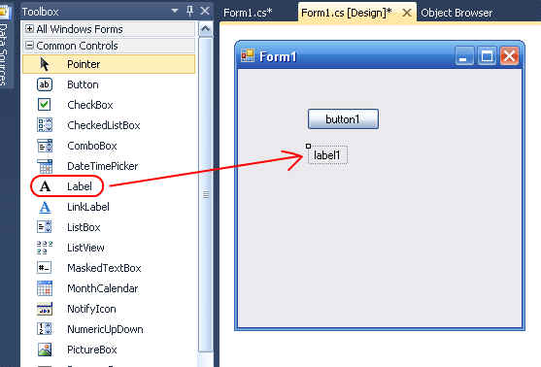Pick the ComboBox control icon
This screenshot has width=541, height=367.
(x=45, y=146)
